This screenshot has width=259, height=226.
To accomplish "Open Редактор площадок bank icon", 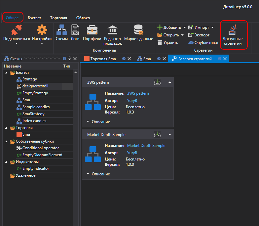I will pyautogui.click(x=112, y=30).
